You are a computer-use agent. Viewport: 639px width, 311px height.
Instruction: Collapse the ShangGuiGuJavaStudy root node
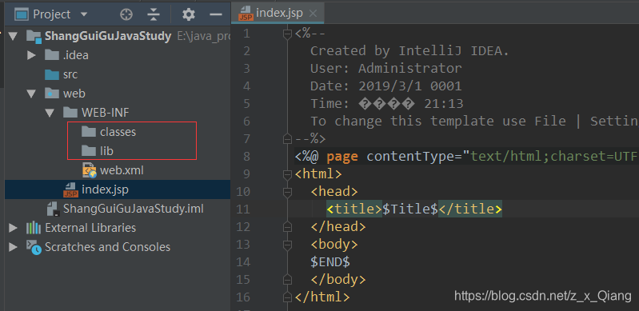click(13, 36)
